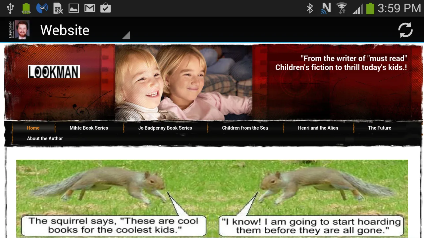Viewport: 424px width, 238px height.
Task: Tap the mail envelope notification icon
Action: tap(89, 8)
